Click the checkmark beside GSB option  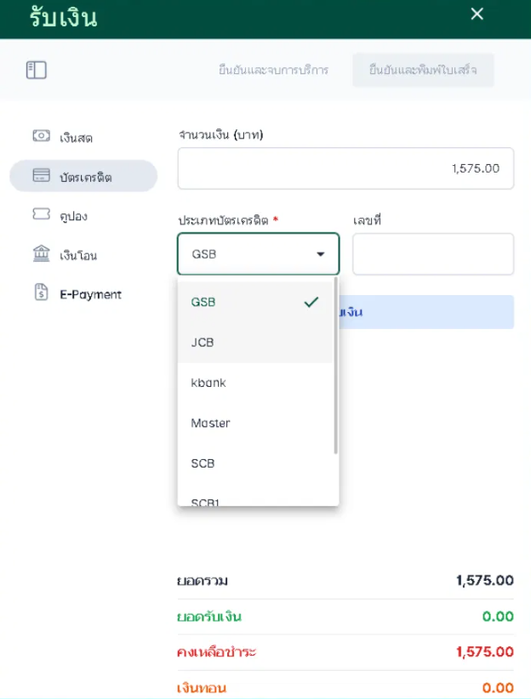pos(311,302)
